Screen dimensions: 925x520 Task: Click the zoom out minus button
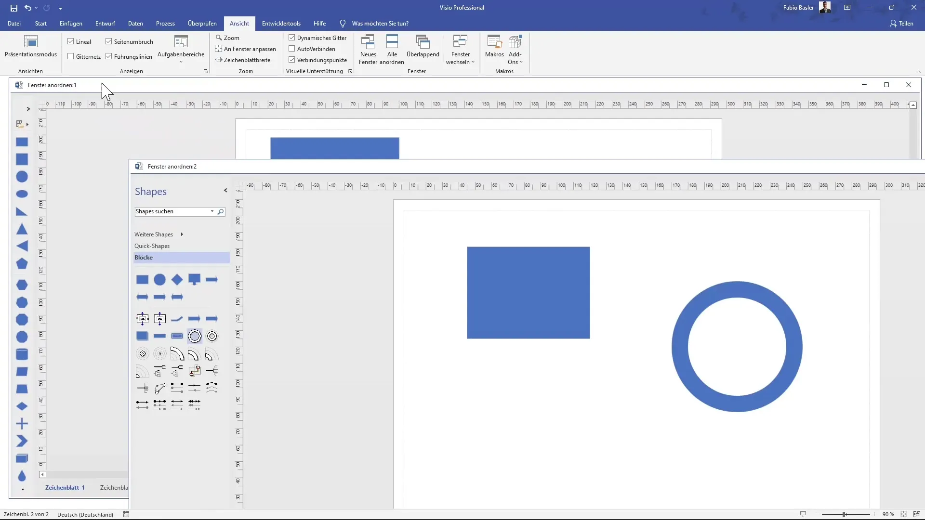click(x=818, y=514)
